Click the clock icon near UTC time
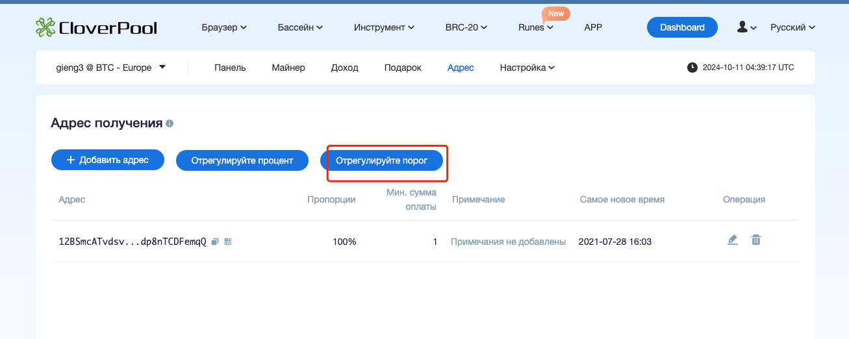 coord(692,68)
